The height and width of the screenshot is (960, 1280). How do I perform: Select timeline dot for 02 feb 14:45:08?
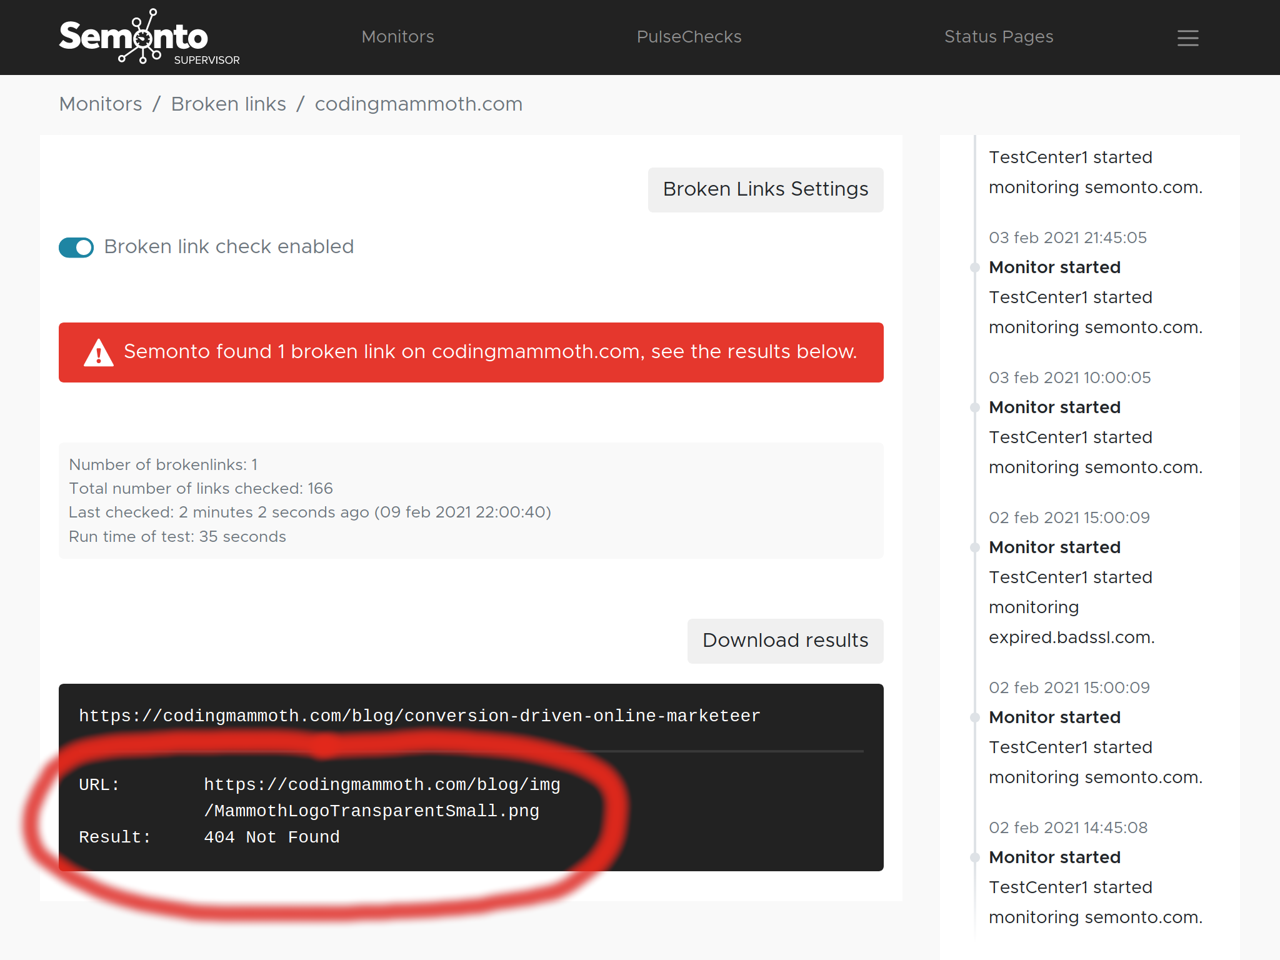974,858
